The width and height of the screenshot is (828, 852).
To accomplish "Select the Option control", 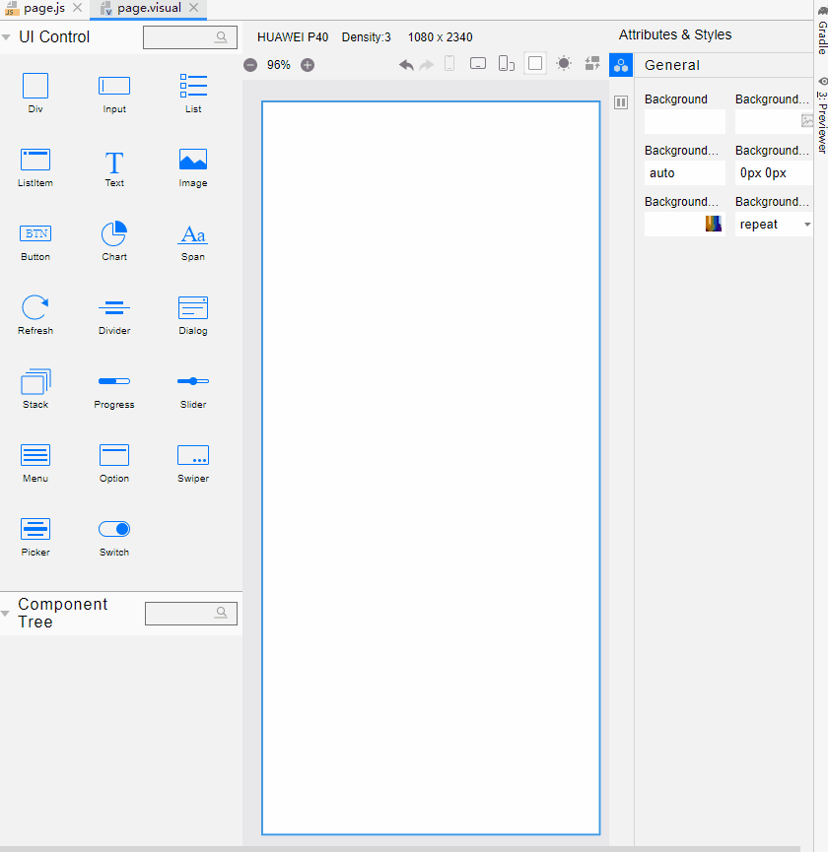I will tap(114, 463).
